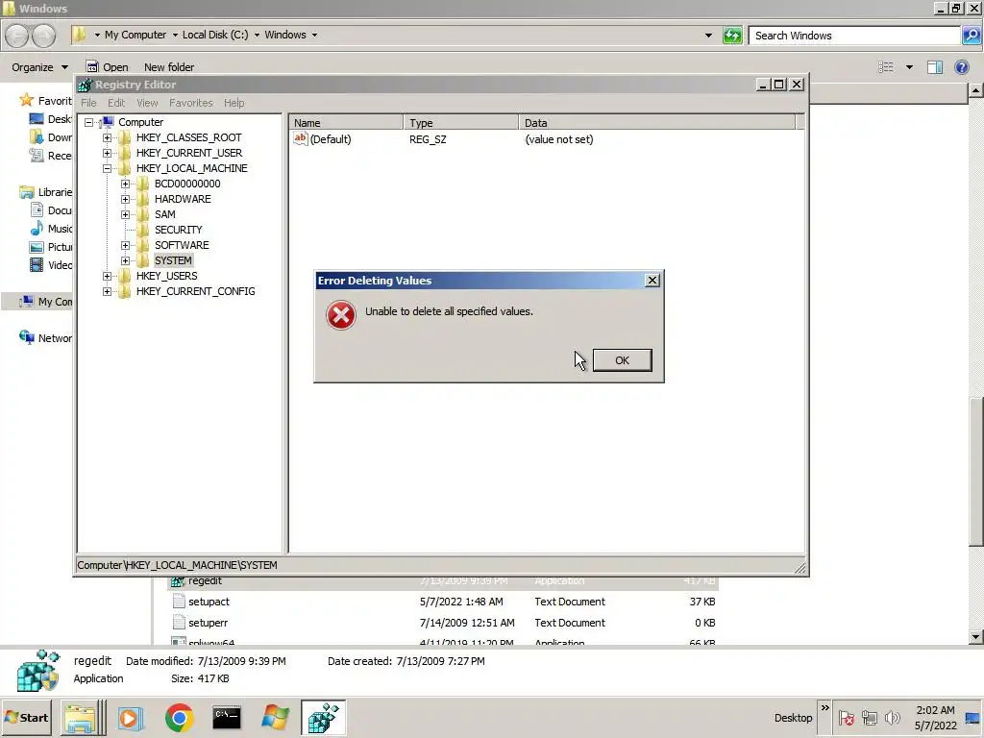Image resolution: width=984 pixels, height=738 pixels.
Task: Sort by Data column header
Action: (x=657, y=123)
